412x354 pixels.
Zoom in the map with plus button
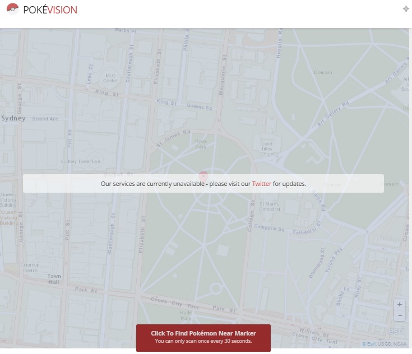click(400, 304)
